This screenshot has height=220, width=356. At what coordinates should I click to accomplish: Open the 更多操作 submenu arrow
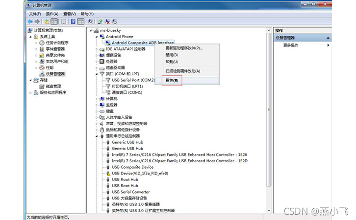328,45
